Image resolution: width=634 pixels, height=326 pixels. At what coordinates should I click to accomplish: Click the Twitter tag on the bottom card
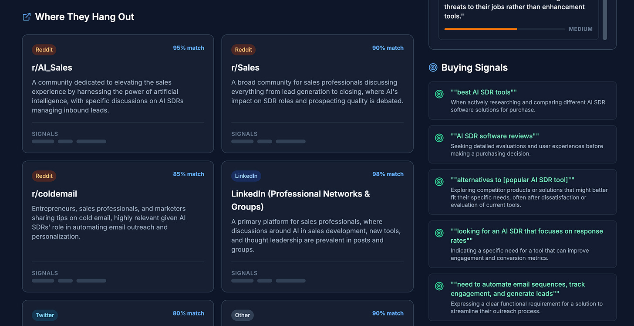pos(45,315)
